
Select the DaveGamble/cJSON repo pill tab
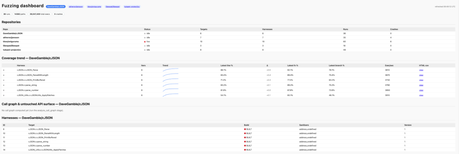[x=56, y=6]
